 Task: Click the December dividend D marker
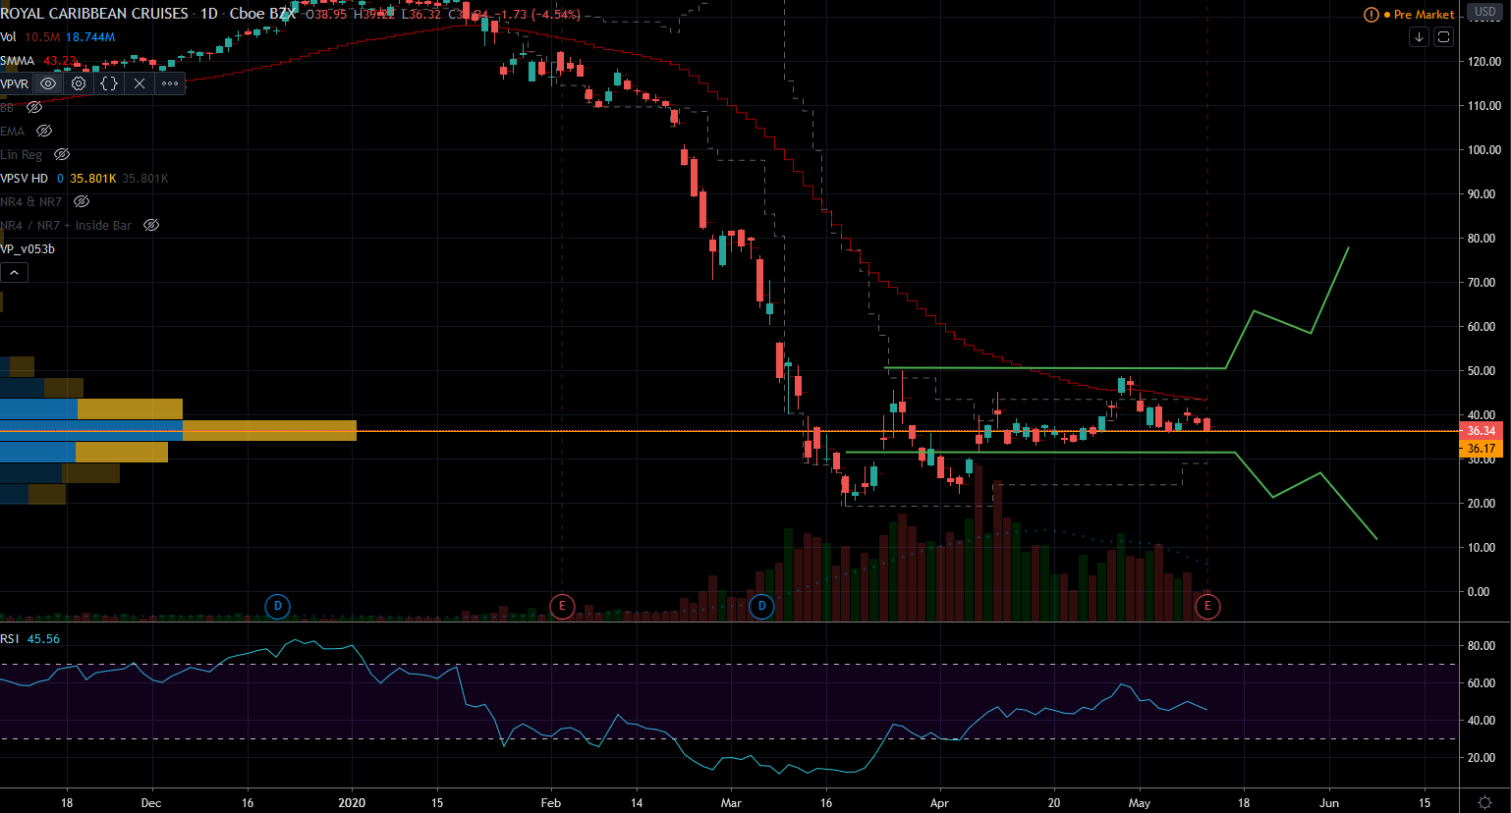[278, 606]
